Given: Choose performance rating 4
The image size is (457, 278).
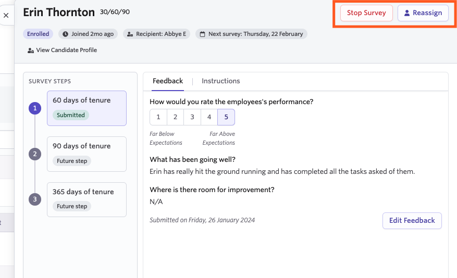Looking at the screenshot, I should point(209,117).
